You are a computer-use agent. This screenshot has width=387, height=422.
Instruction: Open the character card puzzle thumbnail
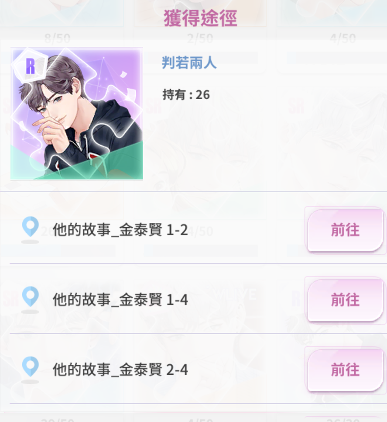pos(77,113)
